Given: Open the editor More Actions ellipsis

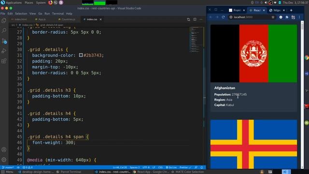Looking at the screenshot, I should click(201, 19).
